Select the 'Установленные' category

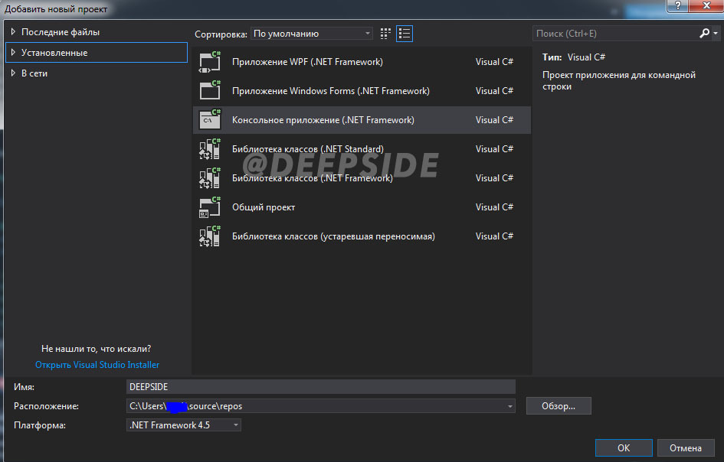click(x=54, y=53)
